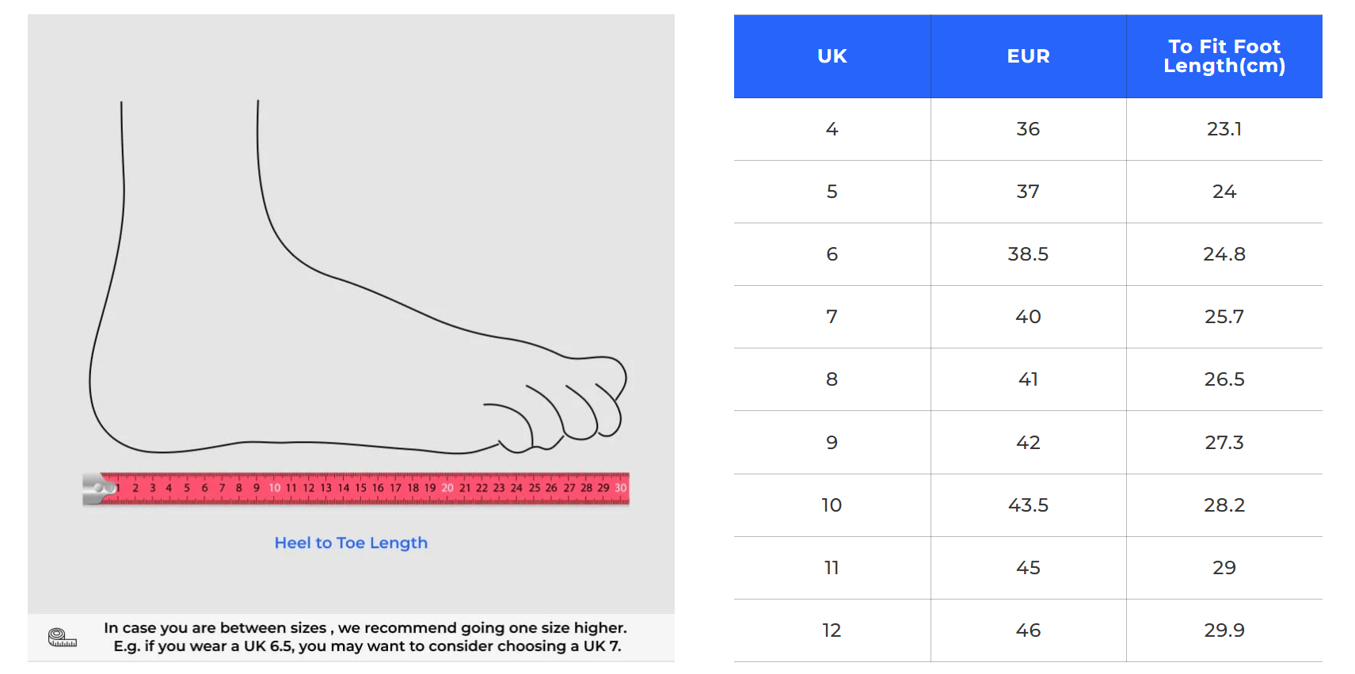This screenshot has width=1355, height=674.
Task: Select the EUR size 46 cell
Action: point(1028,630)
